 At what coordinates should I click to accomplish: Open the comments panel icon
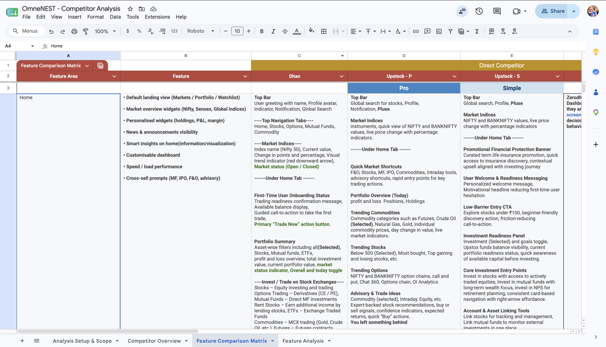point(497,11)
